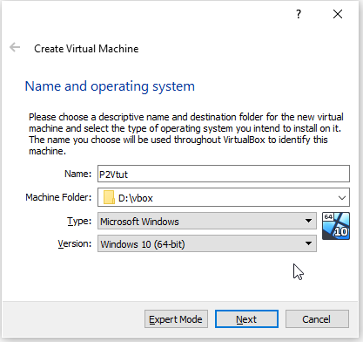The width and height of the screenshot is (363, 342).
Task: Click the Windows 10 64-bit OS icon
Action: pyautogui.click(x=336, y=226)
